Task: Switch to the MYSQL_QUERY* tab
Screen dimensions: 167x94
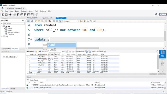Action: click(32, 18)
